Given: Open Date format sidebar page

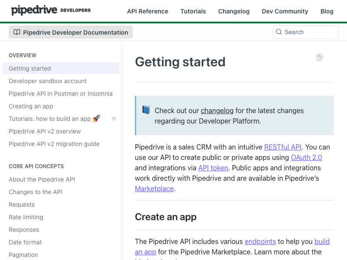Looking at the screenshot, I should coord(25,243).
